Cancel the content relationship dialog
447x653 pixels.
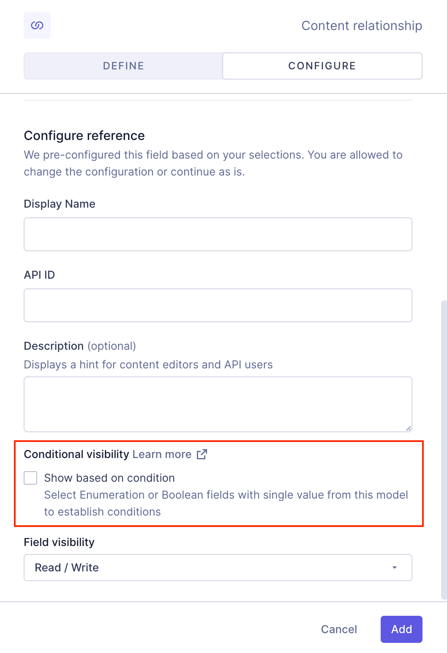click(x=338, y=629)
